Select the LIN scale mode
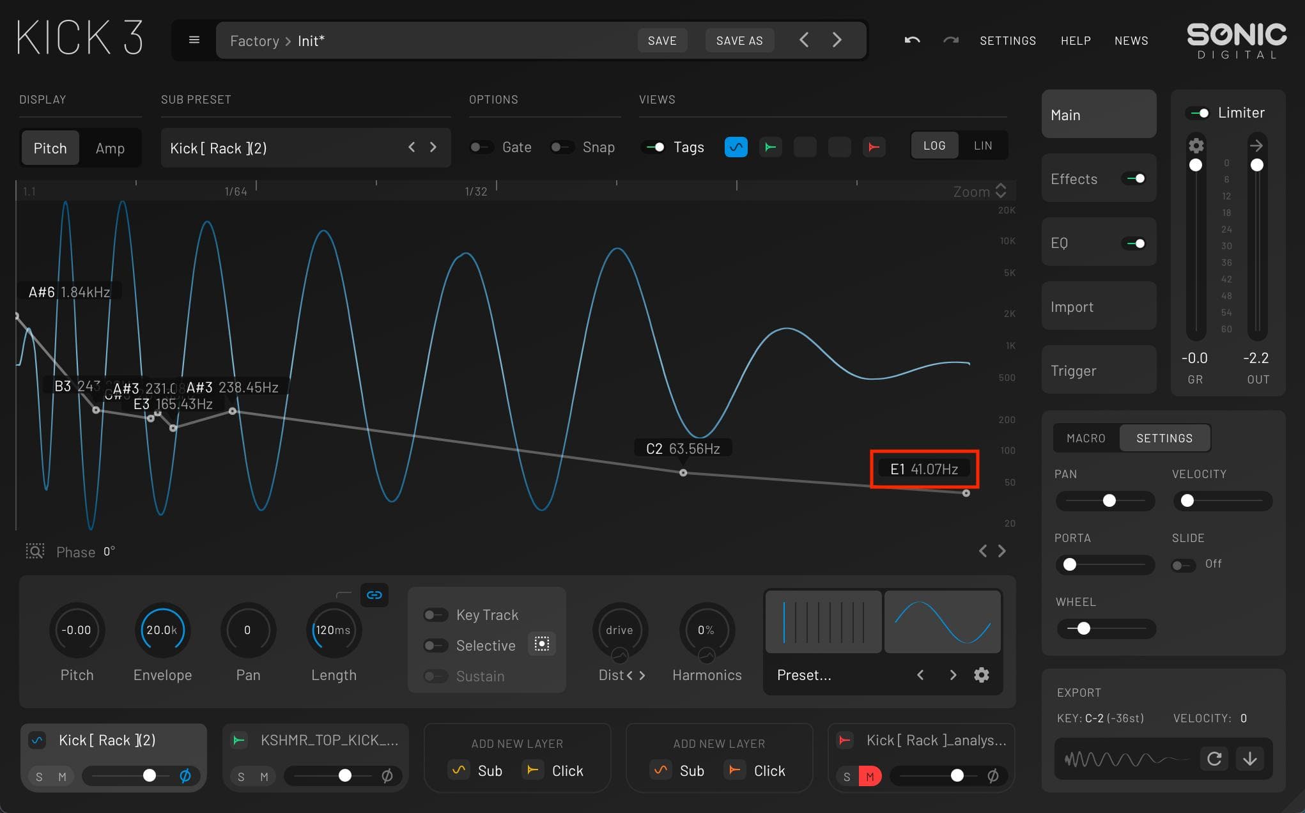 click(983, 146)
